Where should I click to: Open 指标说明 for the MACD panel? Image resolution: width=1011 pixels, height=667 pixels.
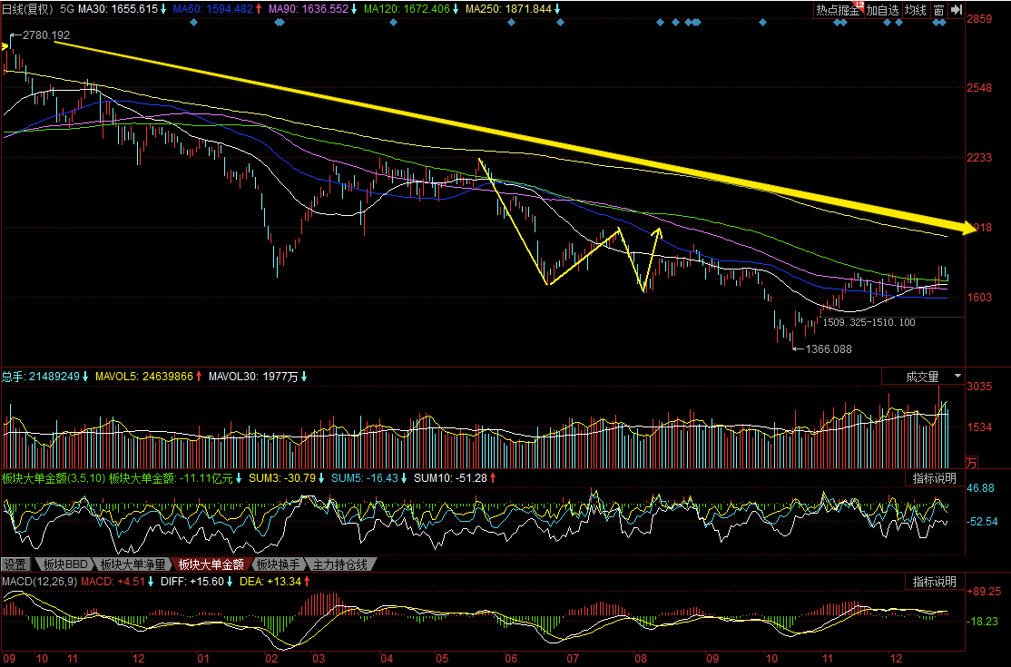coord(933,582)
